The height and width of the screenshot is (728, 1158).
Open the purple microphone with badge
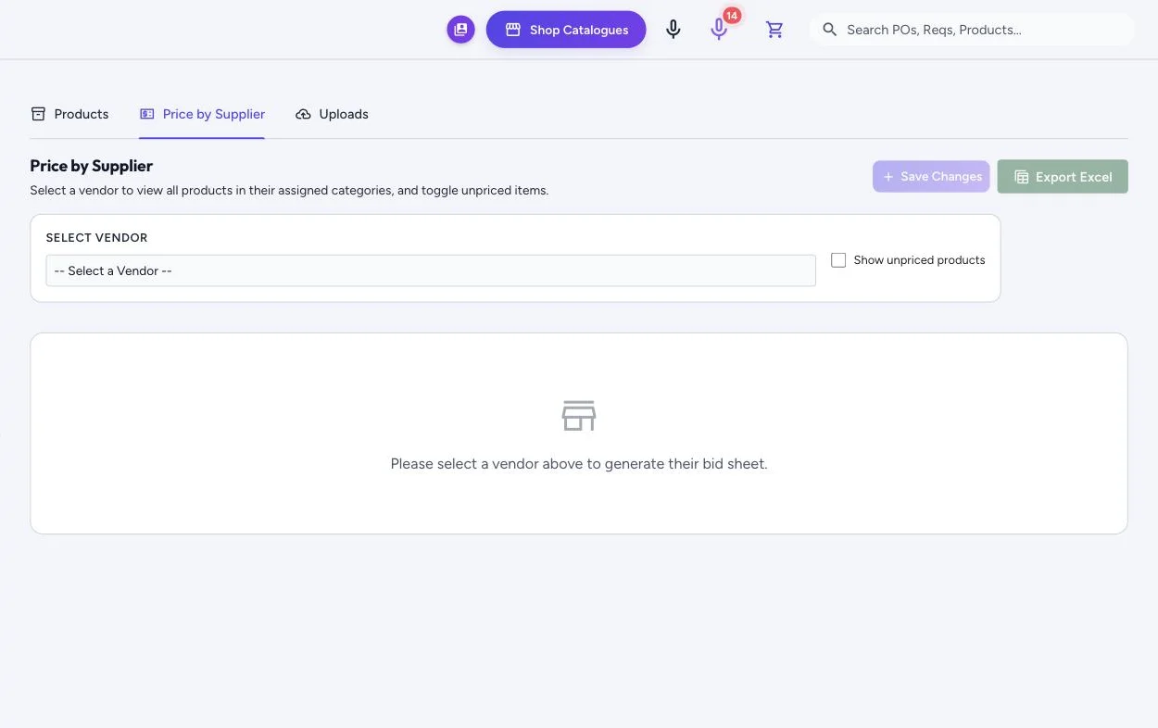(719, 30)
